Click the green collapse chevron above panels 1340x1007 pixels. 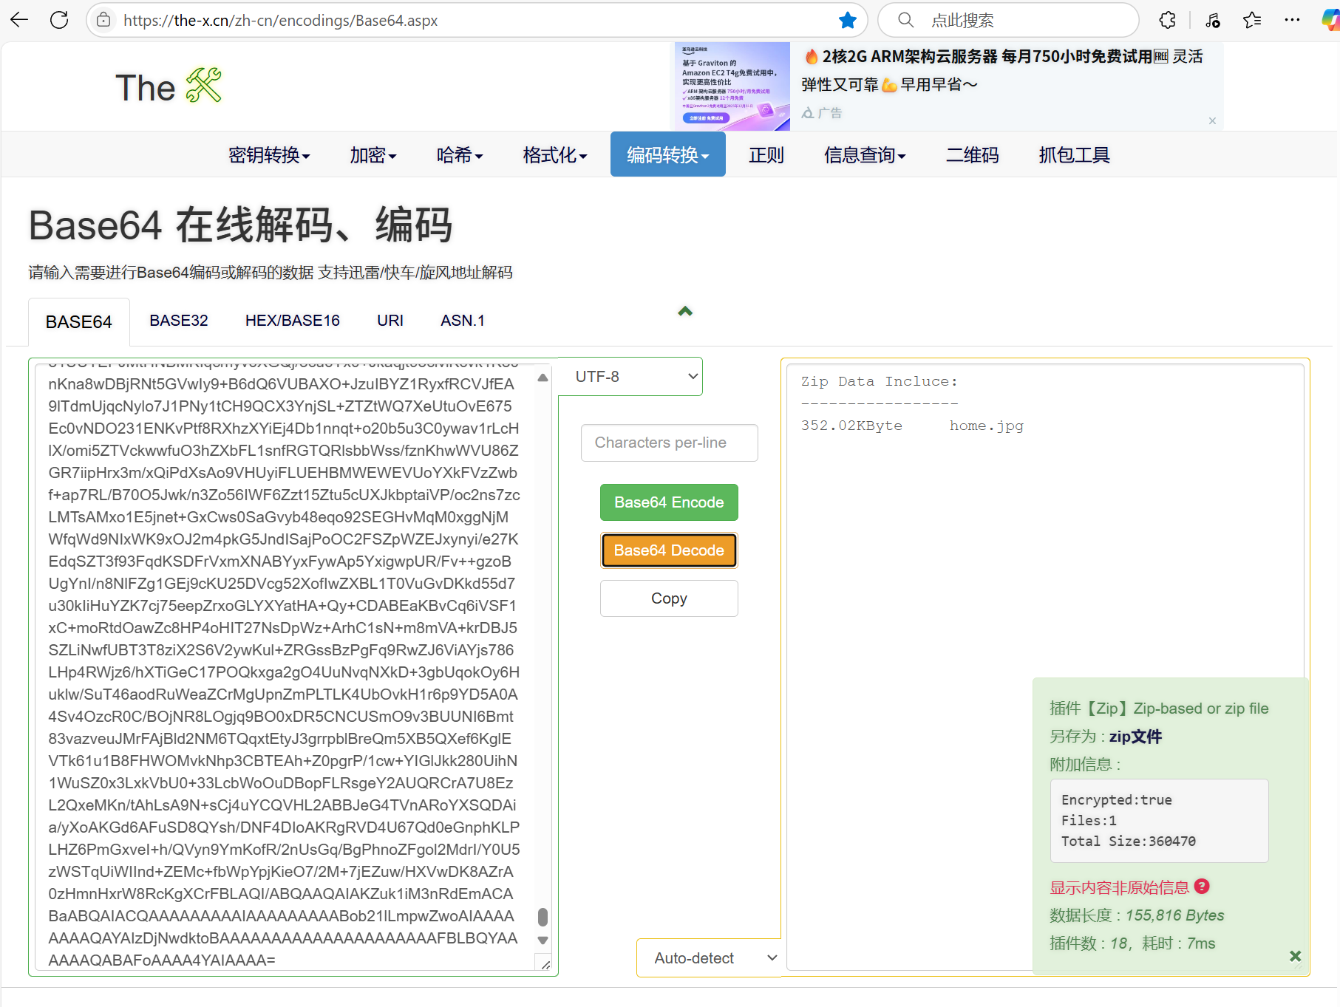[x=685, y=311]
